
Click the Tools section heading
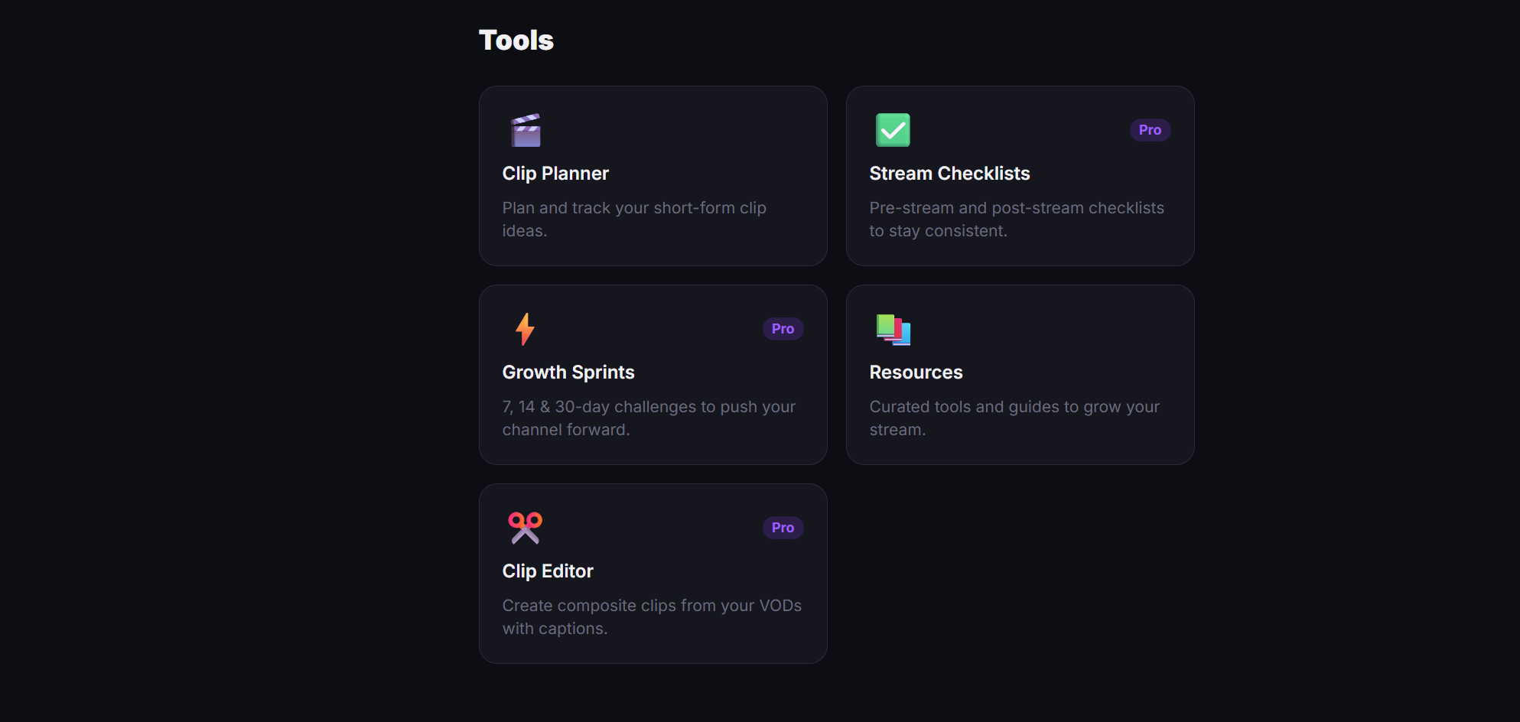pos(516,41)
